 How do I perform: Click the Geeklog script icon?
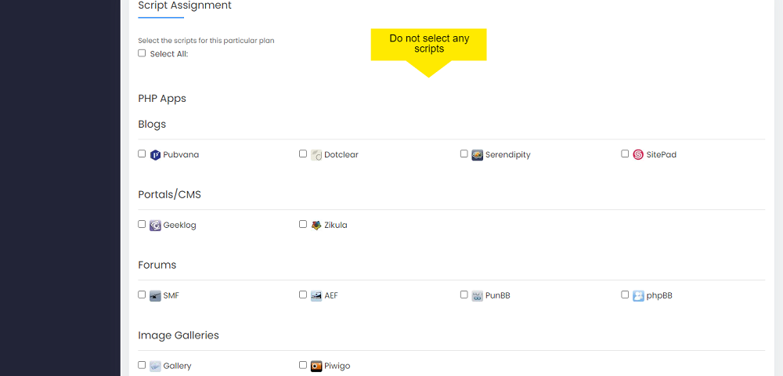155,225
